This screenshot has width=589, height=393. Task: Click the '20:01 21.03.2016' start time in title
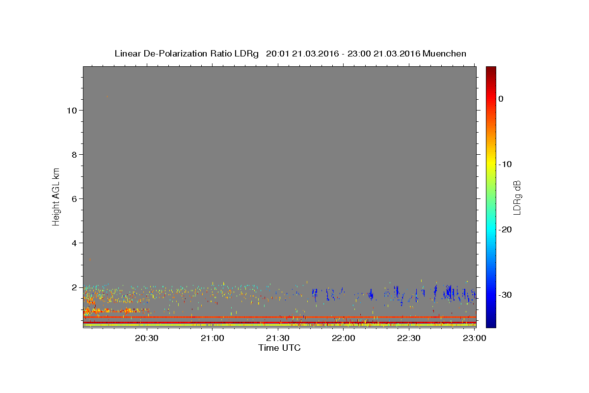[302, 54]
